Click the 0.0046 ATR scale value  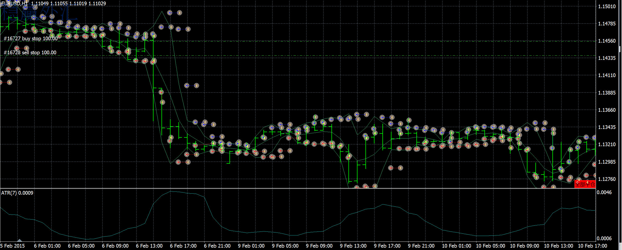point(604,192)
